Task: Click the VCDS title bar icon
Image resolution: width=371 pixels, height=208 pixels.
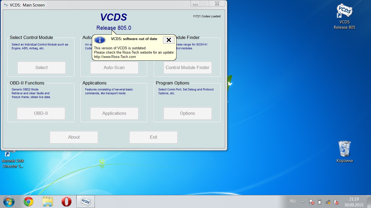Action: click(x=6, y=5)
